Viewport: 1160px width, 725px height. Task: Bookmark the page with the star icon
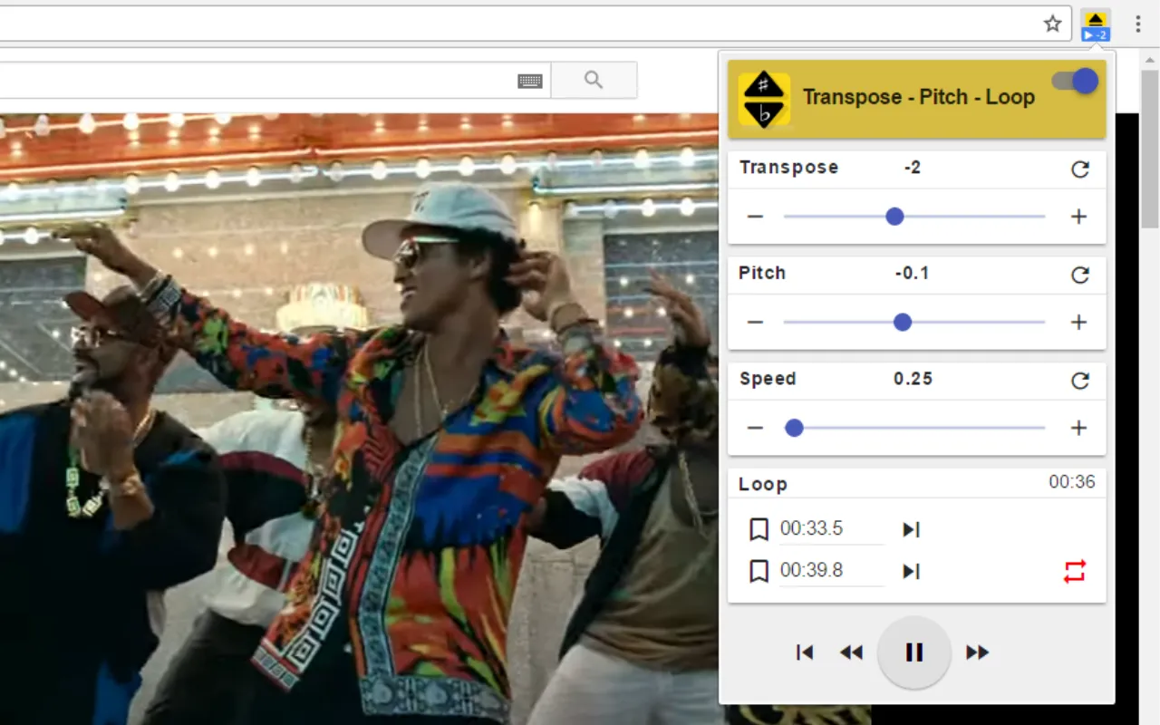click(x=1053, y=24)
